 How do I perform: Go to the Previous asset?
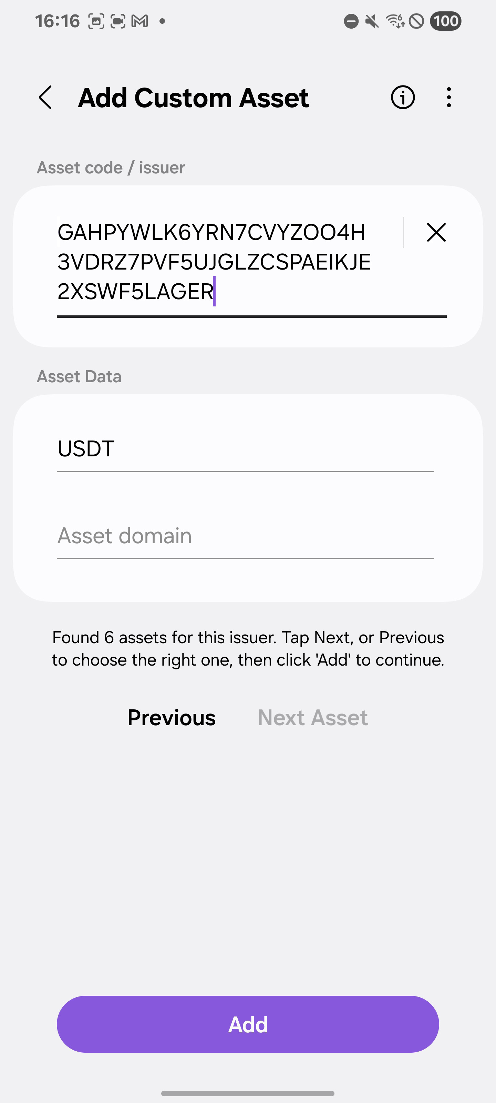click(172, 718)
